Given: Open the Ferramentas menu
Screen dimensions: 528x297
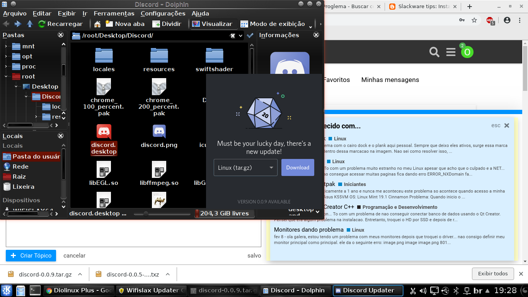Looking at the screenshot, I should (114, 14).
